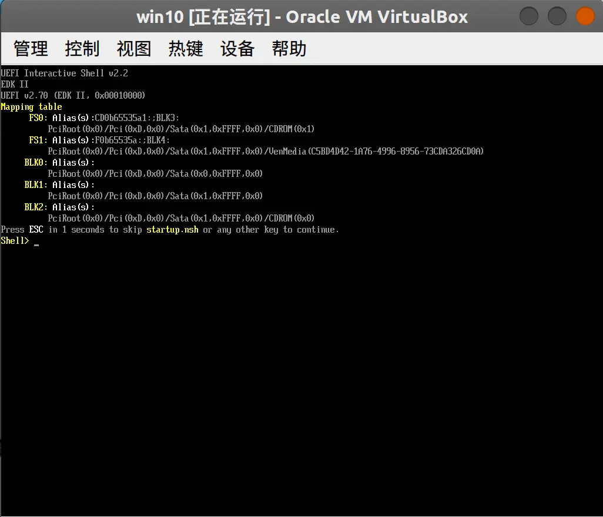Open the 帮助 menu
Image resolution: width=603 pixels, height=517 pixels.
coord(289,49)
